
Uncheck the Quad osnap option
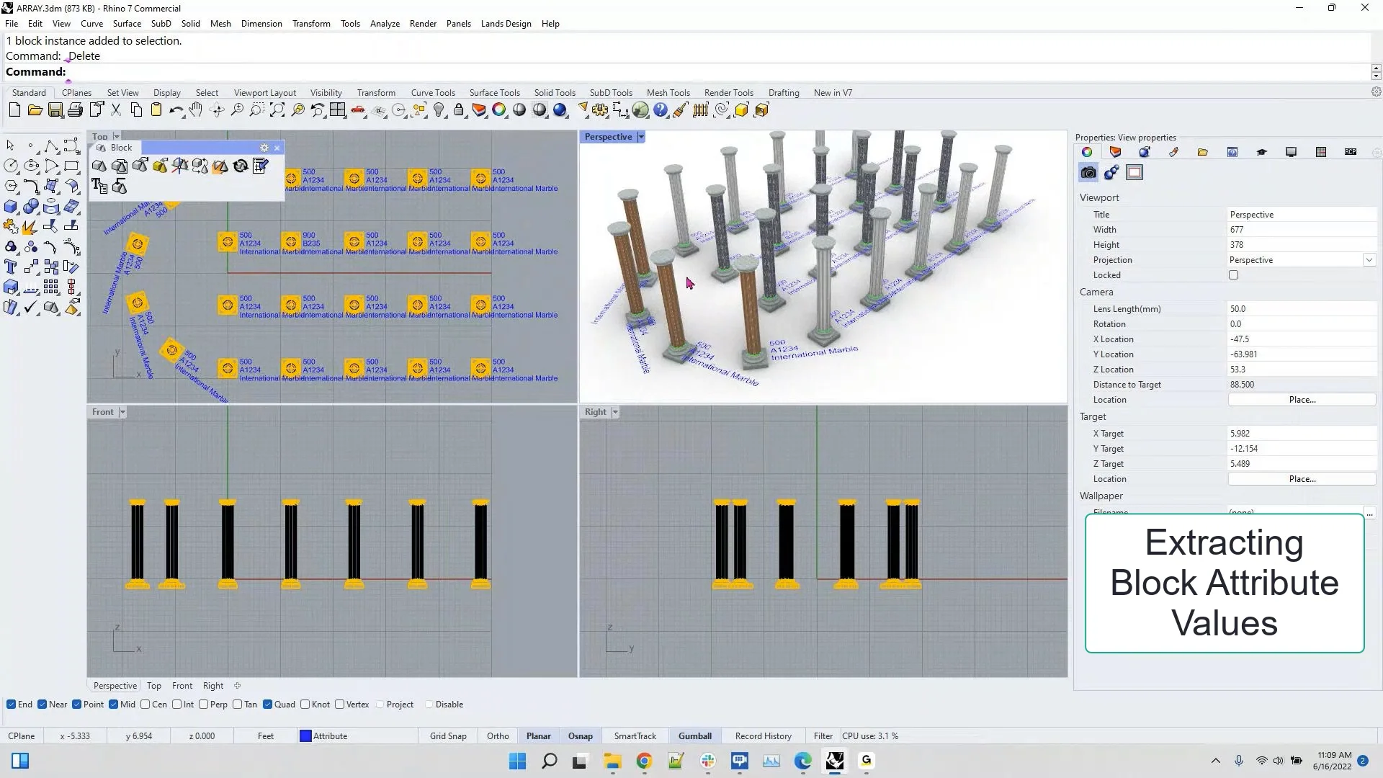268,704
